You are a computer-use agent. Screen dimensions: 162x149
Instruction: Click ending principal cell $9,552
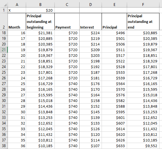tap(143, 146)
